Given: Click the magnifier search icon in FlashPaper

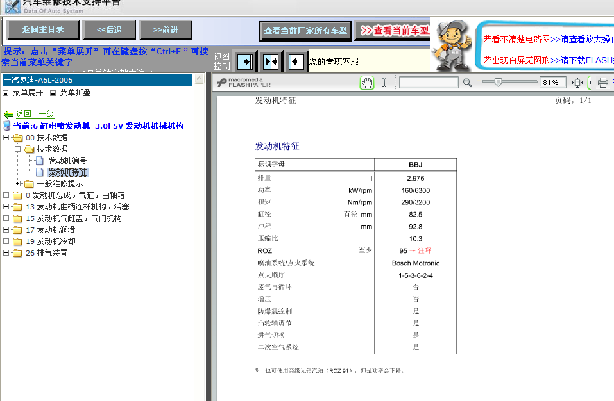Looking at the screenshot, I should 467,83.
